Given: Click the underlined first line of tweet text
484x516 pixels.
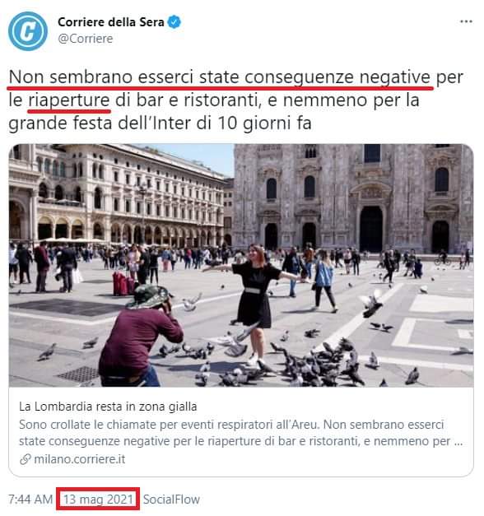Looking at the screenshot, I should tap(220, 77).
